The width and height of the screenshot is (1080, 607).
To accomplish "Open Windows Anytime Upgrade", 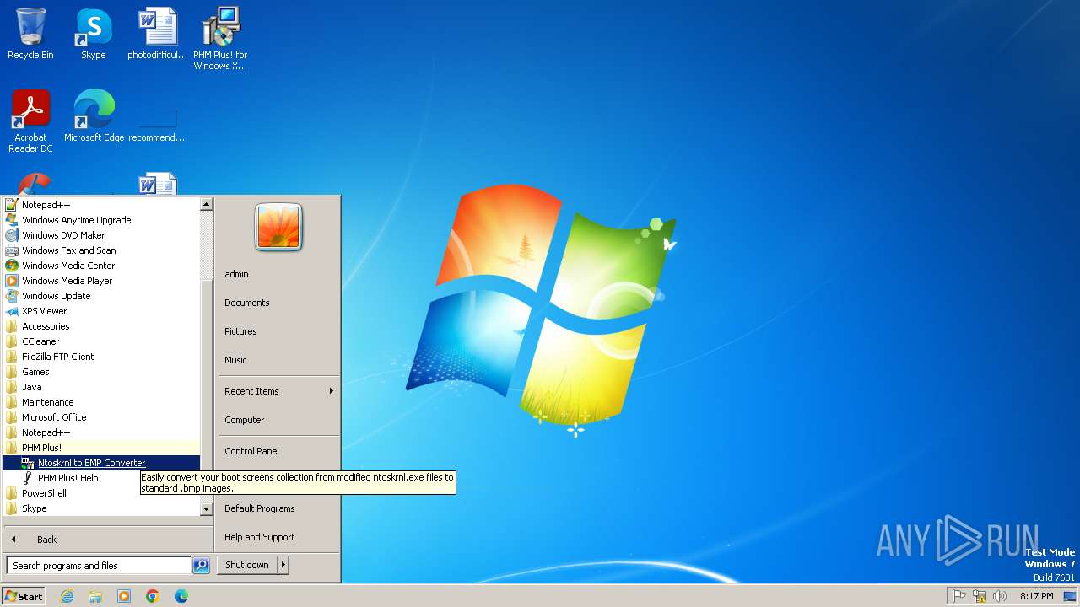I will coord(101,220).
